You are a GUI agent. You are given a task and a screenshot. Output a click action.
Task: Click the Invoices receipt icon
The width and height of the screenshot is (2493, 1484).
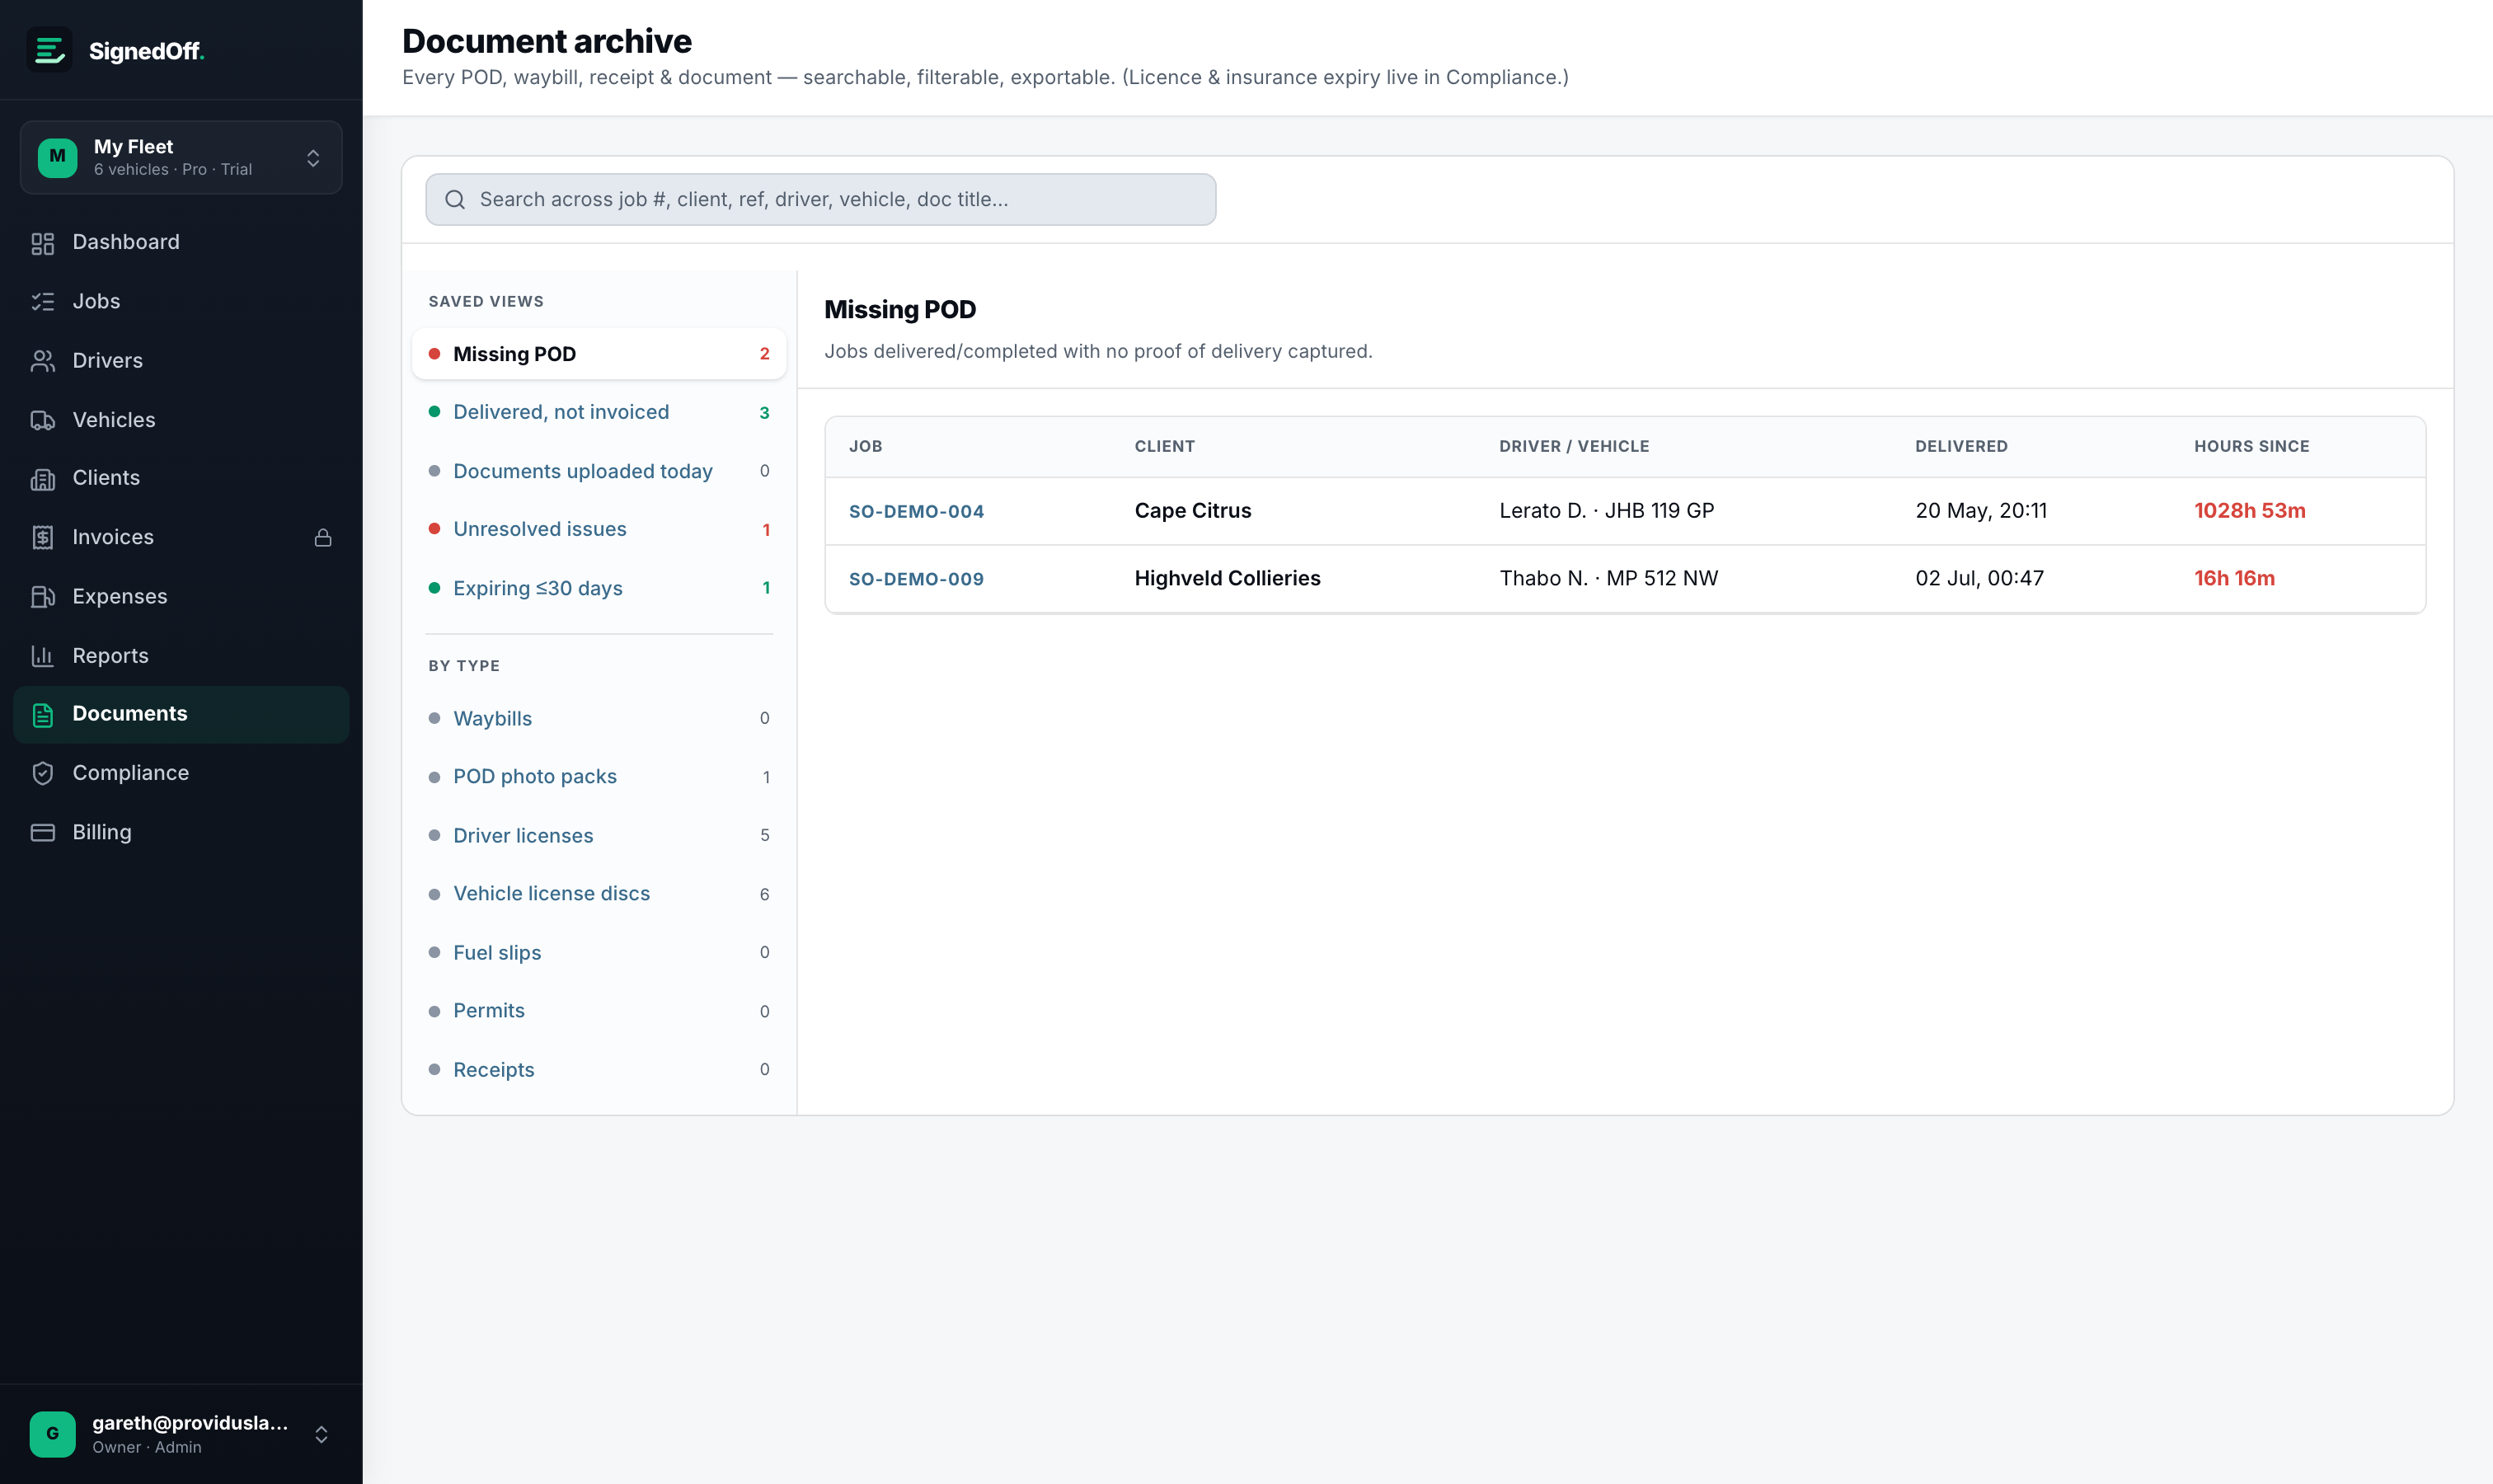coord(42,538)
